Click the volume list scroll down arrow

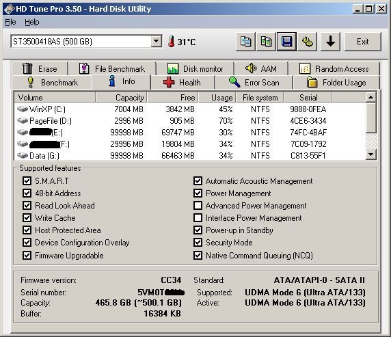370,154
